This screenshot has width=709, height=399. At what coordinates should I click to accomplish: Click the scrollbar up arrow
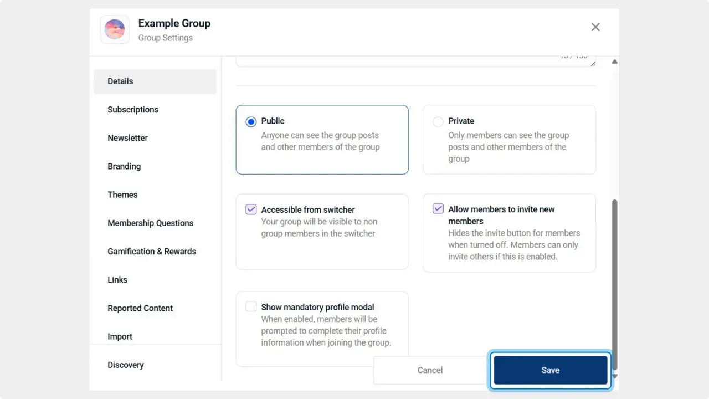tap(614, 62)
